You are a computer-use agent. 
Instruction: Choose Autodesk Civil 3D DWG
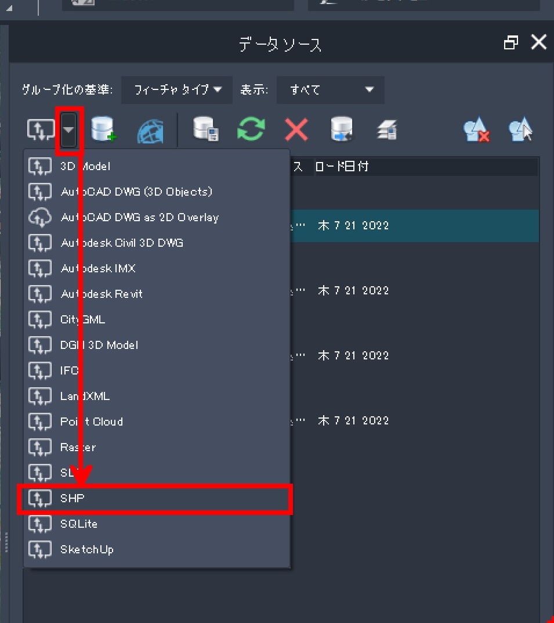click(x=157, y=243)
